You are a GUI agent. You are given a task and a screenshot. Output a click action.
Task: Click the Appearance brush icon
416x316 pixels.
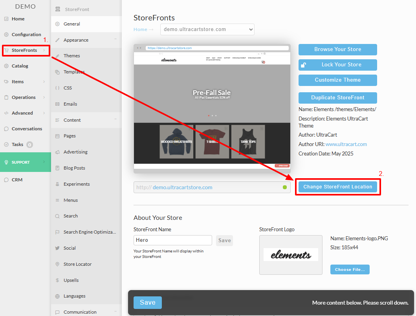point(57,40)
